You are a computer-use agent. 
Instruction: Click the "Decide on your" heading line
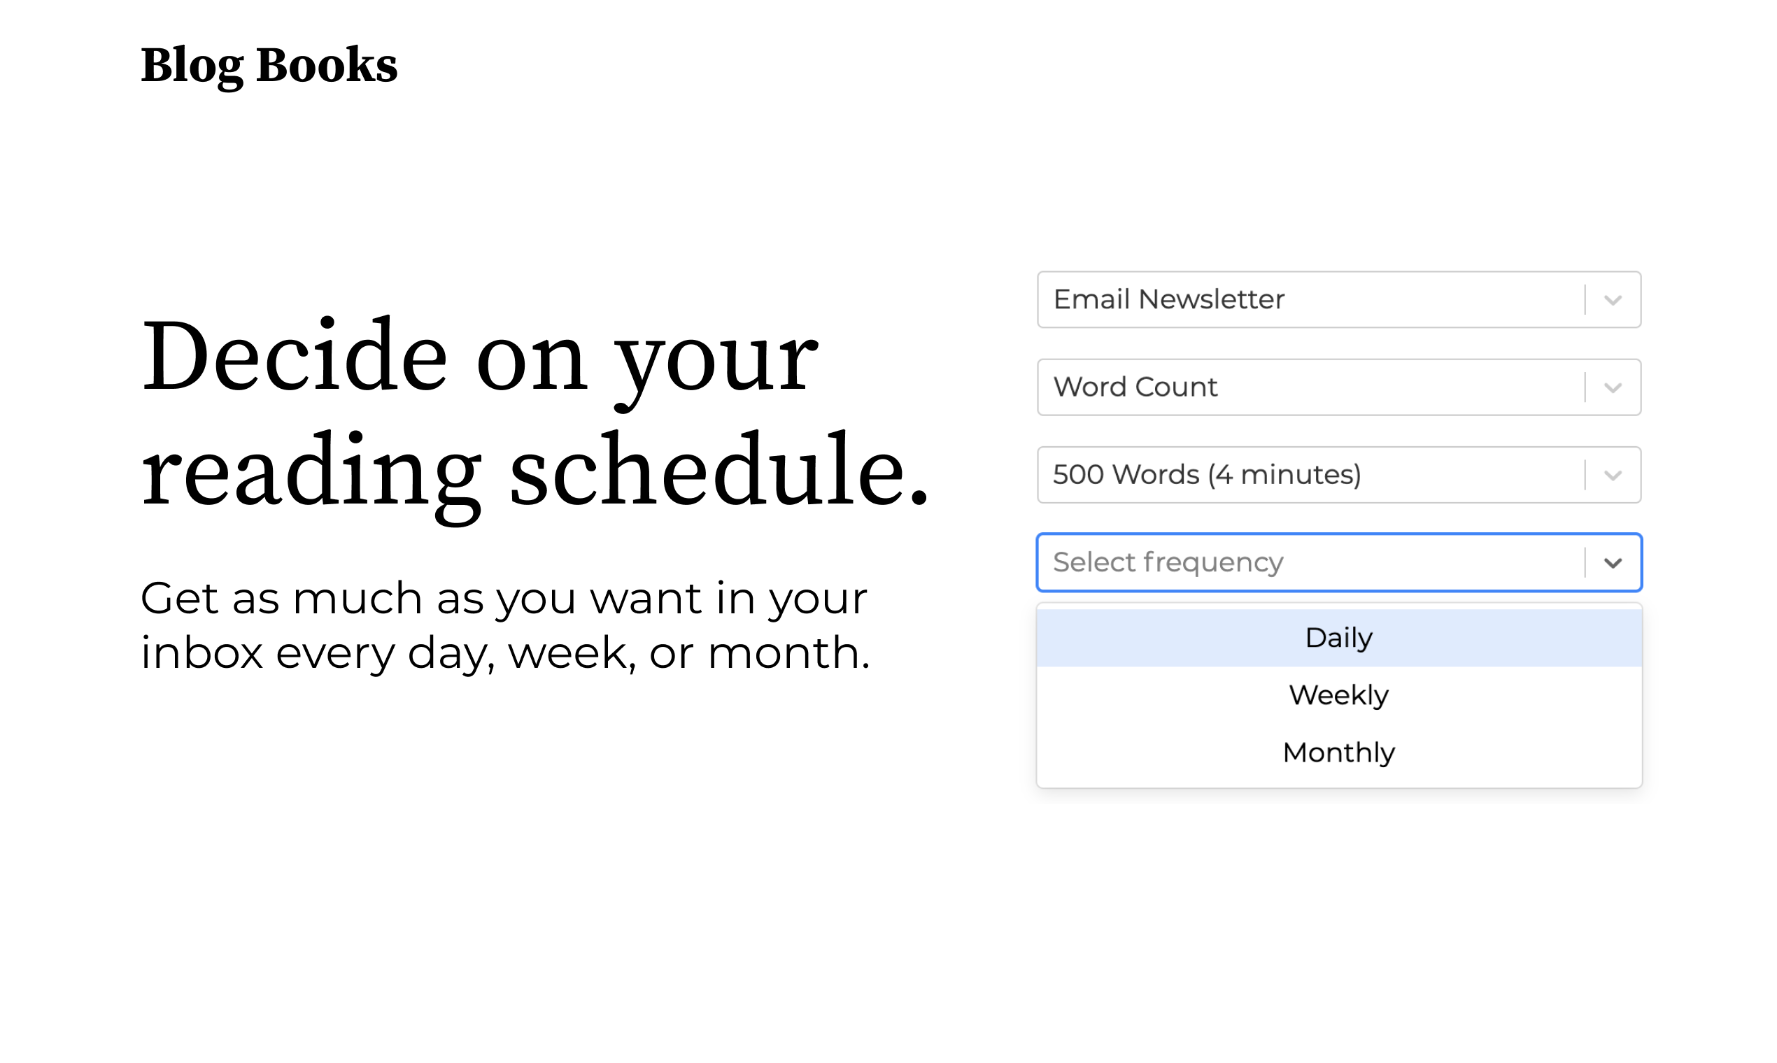click(479, 357)
